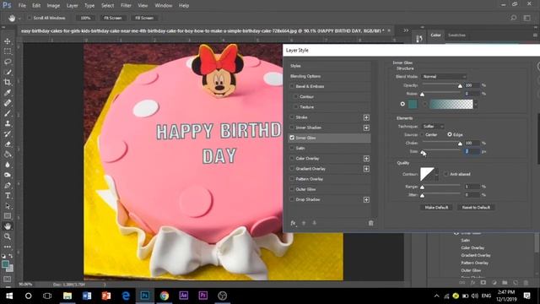Uncheck the Inner Glow checkbox
Image resolution: width=540 pixels, height=304 pixels.
point(292,138)
